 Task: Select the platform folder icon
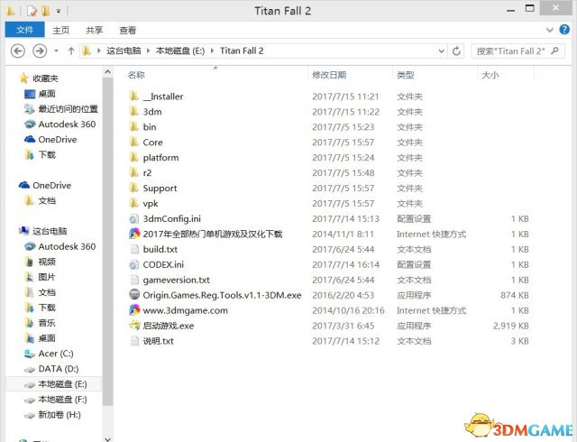[134, 158]
